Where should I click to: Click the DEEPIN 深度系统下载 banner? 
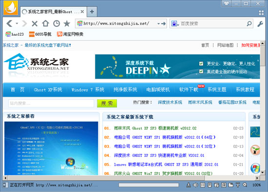[177, 66]
